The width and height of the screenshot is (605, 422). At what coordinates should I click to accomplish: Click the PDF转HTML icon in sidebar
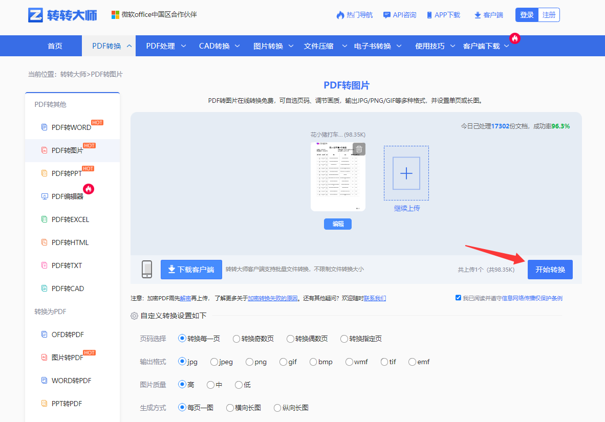(45, 242)
